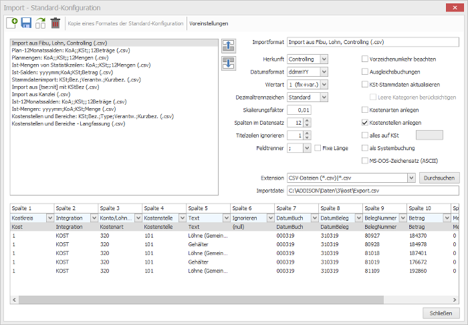Screen dimensions: 468x325
Task: Open the Herkunft dropdown
Action: click(324, 59)
